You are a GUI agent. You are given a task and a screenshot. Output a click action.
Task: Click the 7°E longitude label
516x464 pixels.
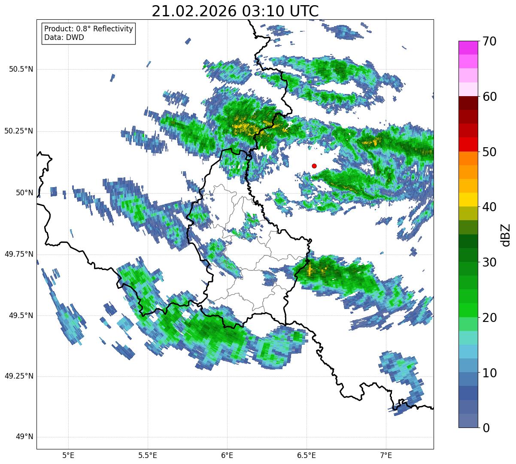click(386, 455)
